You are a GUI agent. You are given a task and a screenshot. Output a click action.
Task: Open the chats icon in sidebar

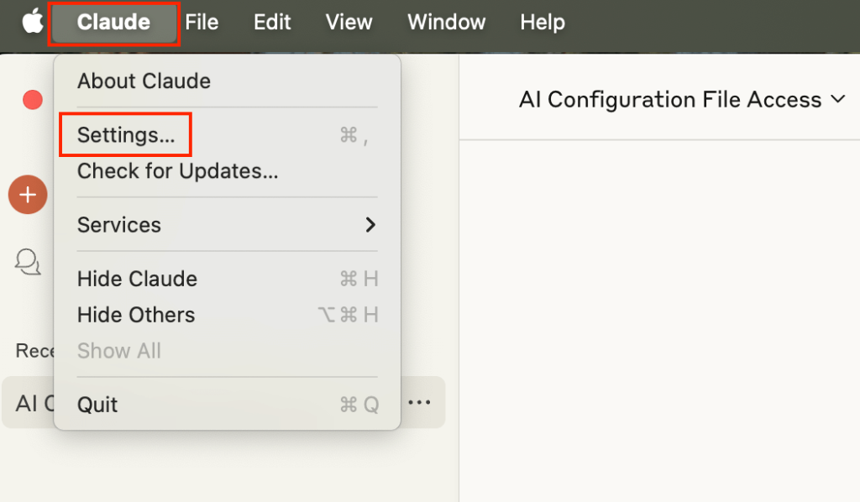28,262
